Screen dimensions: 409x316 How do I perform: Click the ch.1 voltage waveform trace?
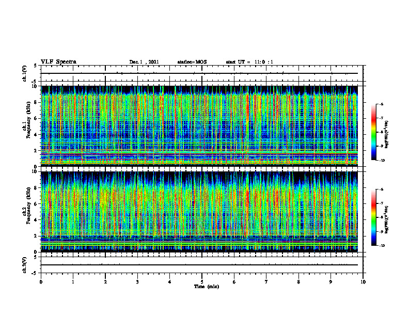pyautogui.click(x=199, y=73)
